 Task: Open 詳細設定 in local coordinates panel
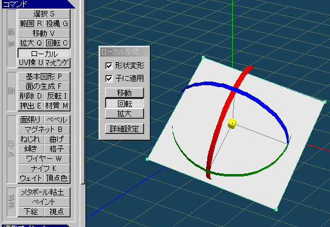125,128
